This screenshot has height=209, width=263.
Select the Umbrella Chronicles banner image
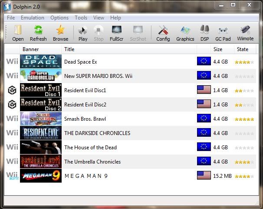click(x=41, y=161)
